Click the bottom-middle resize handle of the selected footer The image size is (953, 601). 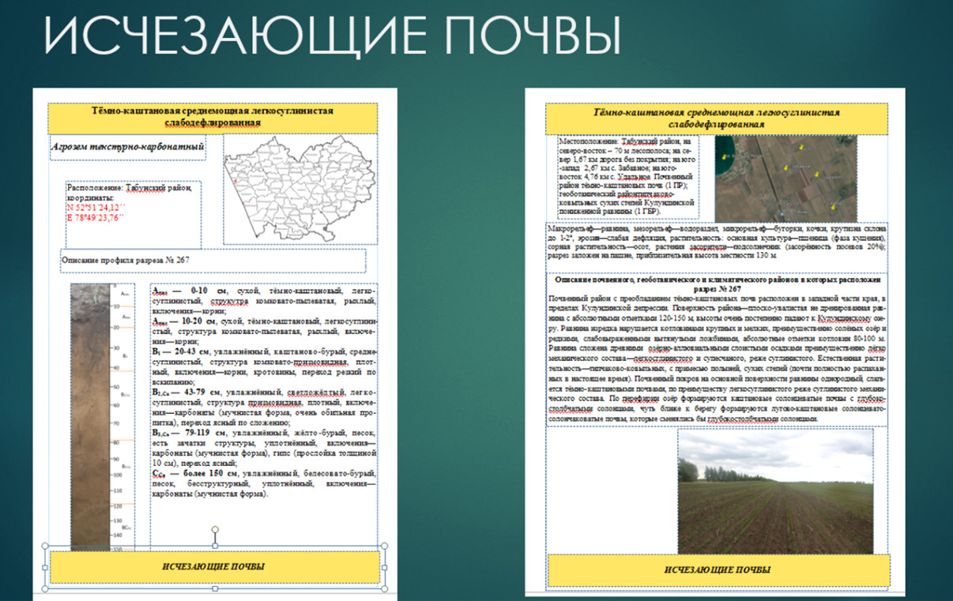coord(215,588)
